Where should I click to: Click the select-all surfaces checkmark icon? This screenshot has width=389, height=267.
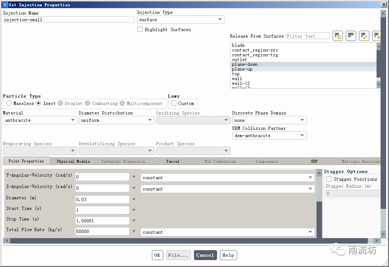364,36
